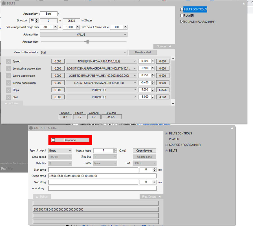Click the Start string input field
Screen dimensions: 253x226
[x=93, y=169]
